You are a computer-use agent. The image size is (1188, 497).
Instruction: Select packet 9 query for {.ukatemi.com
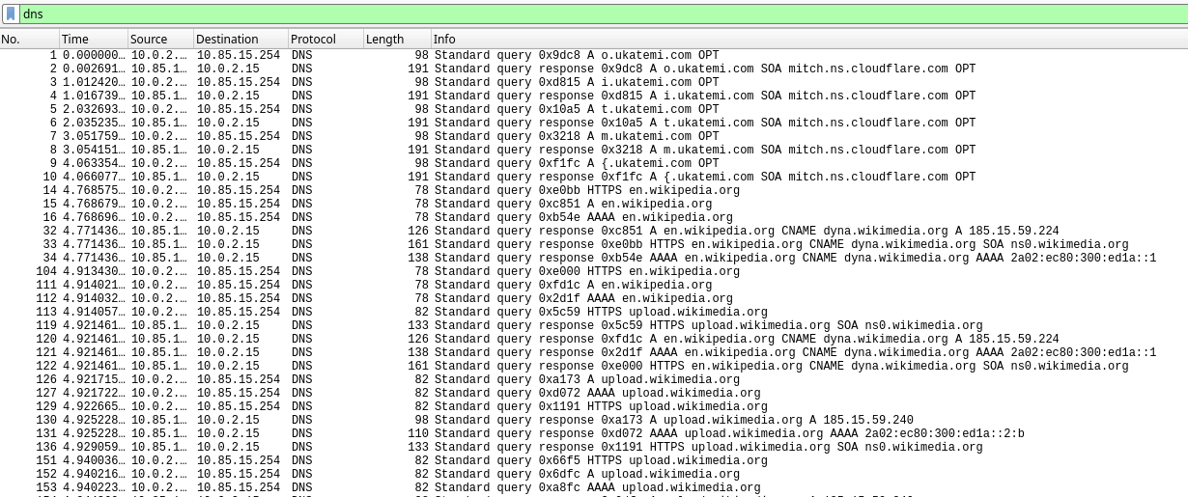coord(594,164)
